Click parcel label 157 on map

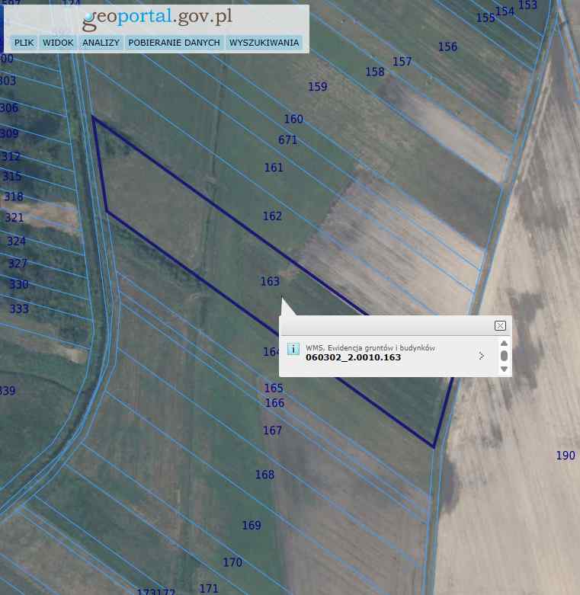click(402, 62)
